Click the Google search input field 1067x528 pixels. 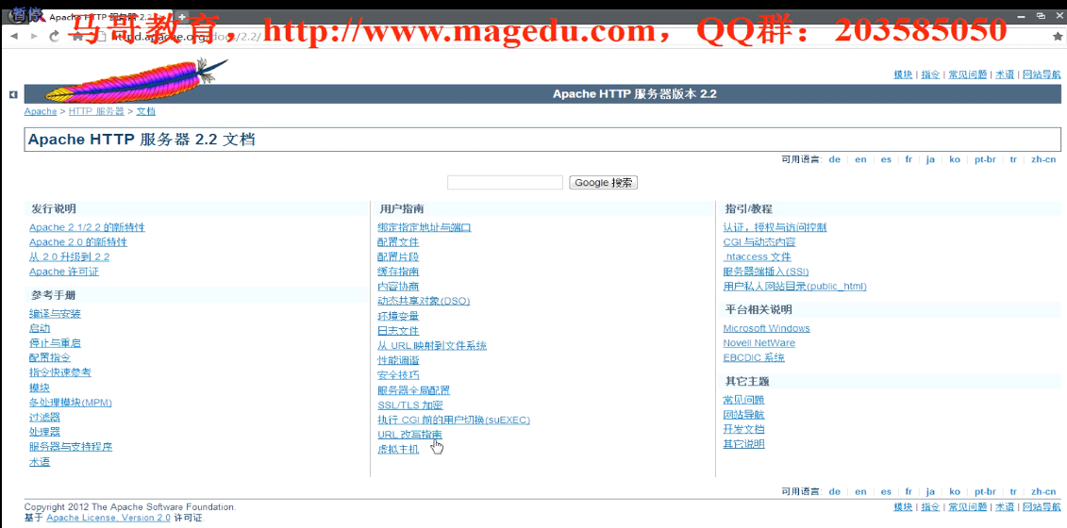pos(505,182)
